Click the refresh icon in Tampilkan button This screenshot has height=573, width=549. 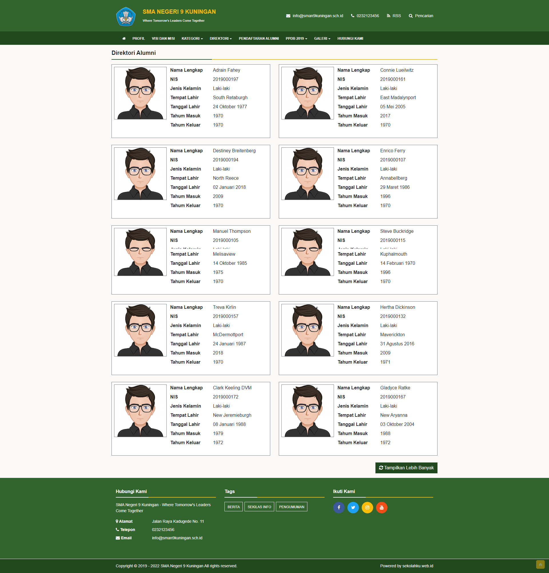381,468
